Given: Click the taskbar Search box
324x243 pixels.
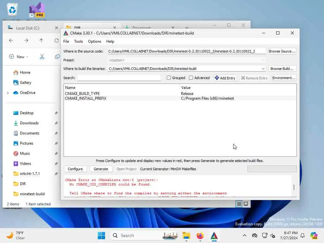Looking at the screenshot, I should pyautogui.click(x=145, y=235).
